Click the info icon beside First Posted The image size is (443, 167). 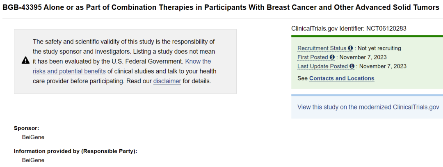(x=332, y=57)
